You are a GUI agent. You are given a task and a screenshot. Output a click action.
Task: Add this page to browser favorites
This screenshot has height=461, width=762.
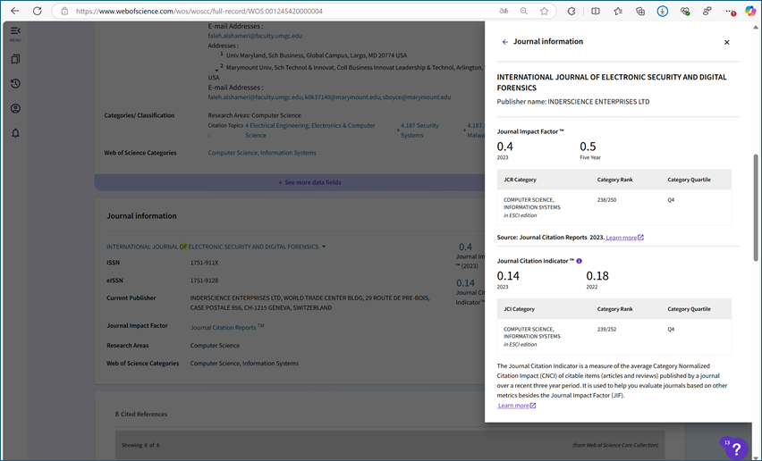point(545,12)
